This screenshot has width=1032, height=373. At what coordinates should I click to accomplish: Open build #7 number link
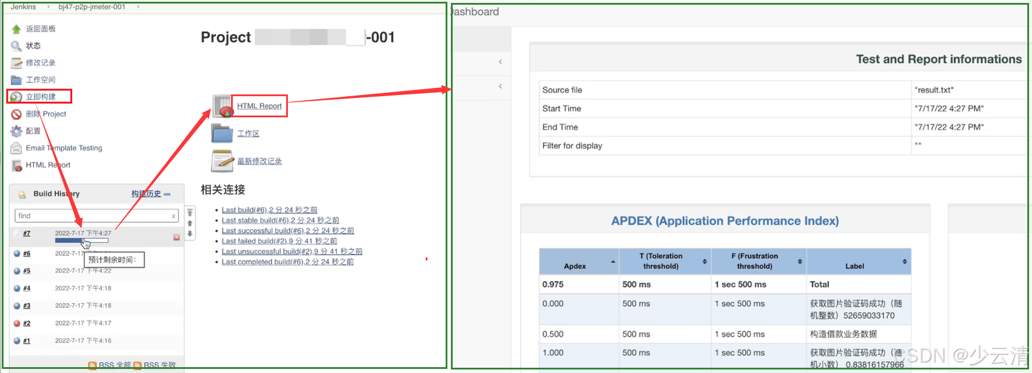pos(26,233)
